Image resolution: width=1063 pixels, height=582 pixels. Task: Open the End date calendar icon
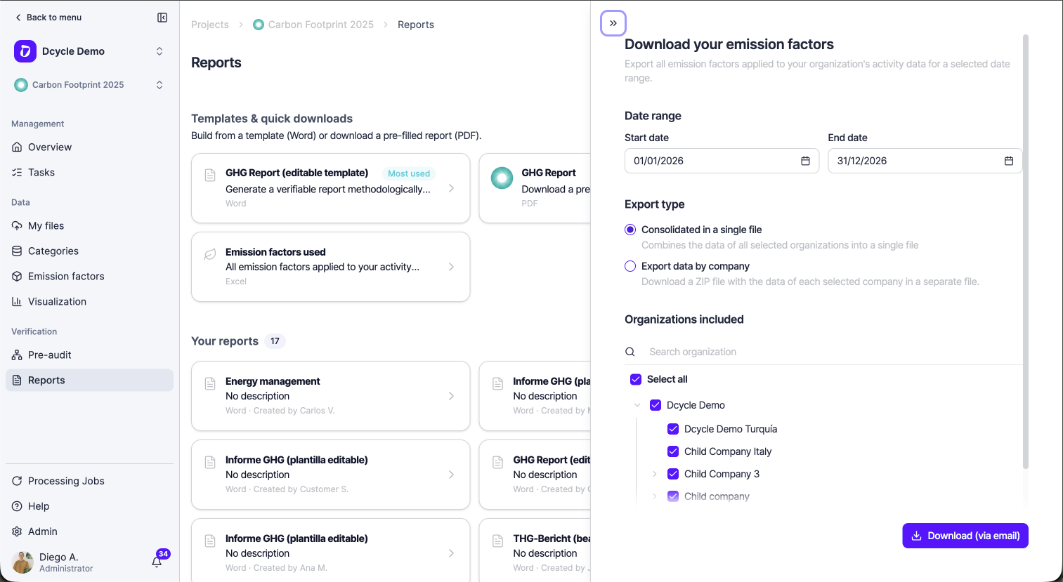pos(1008,161)
